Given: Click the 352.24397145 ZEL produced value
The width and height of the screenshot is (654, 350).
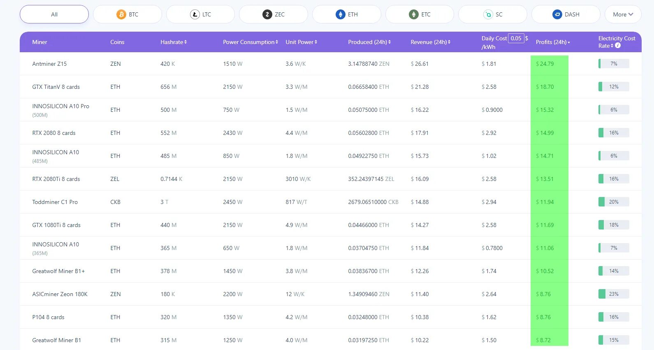Looking at the screenshot, I should (371, 179).
